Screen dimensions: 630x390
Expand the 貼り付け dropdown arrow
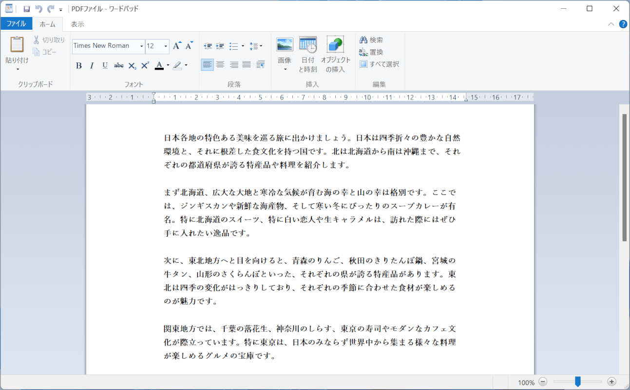pyautogui.click(x=17, y=69)
